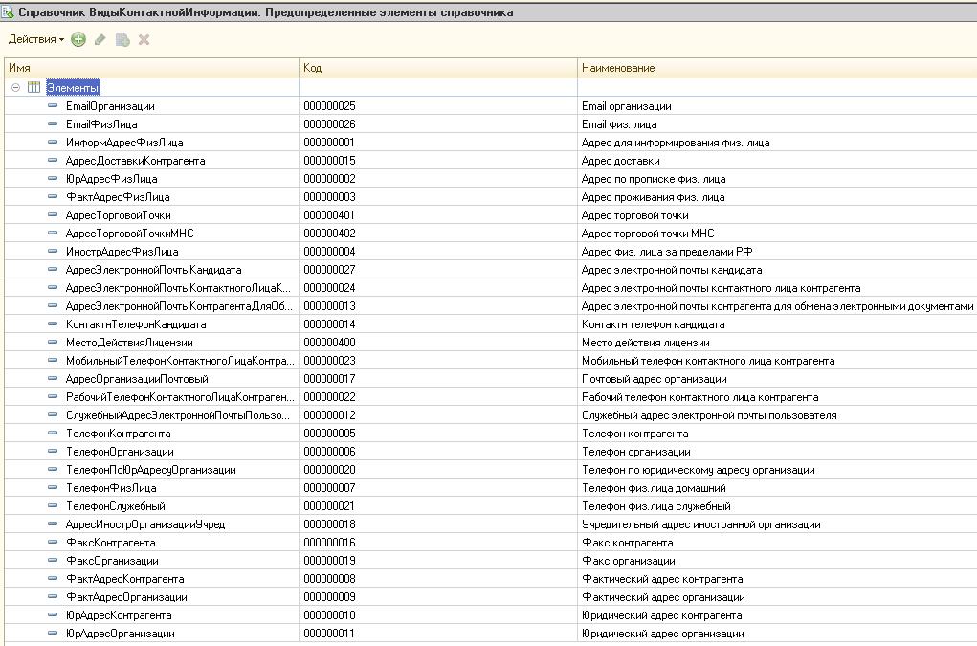Image resolution: width=977 pixels, height=646 pixels.
Task: Click code cell 000000013
Action: click(x=329, y=306)
